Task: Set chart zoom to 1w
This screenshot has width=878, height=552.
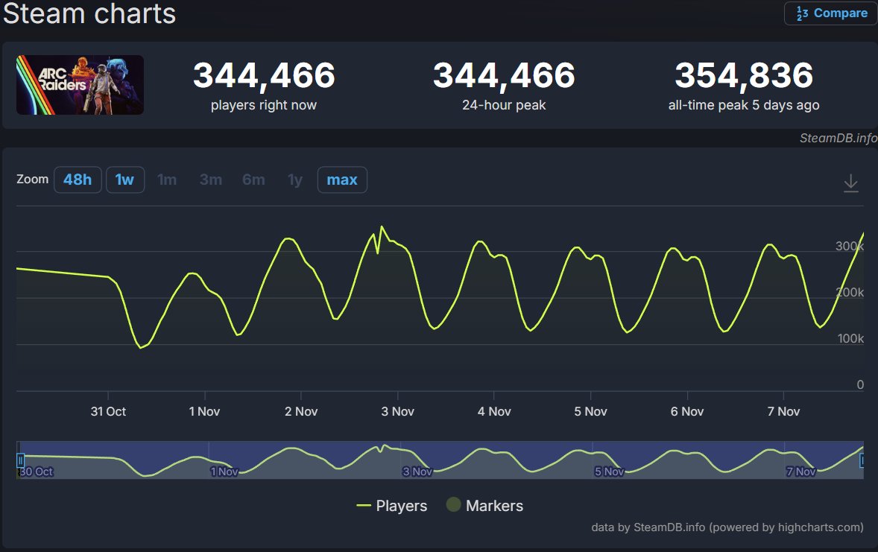Action: pos(125,180)
